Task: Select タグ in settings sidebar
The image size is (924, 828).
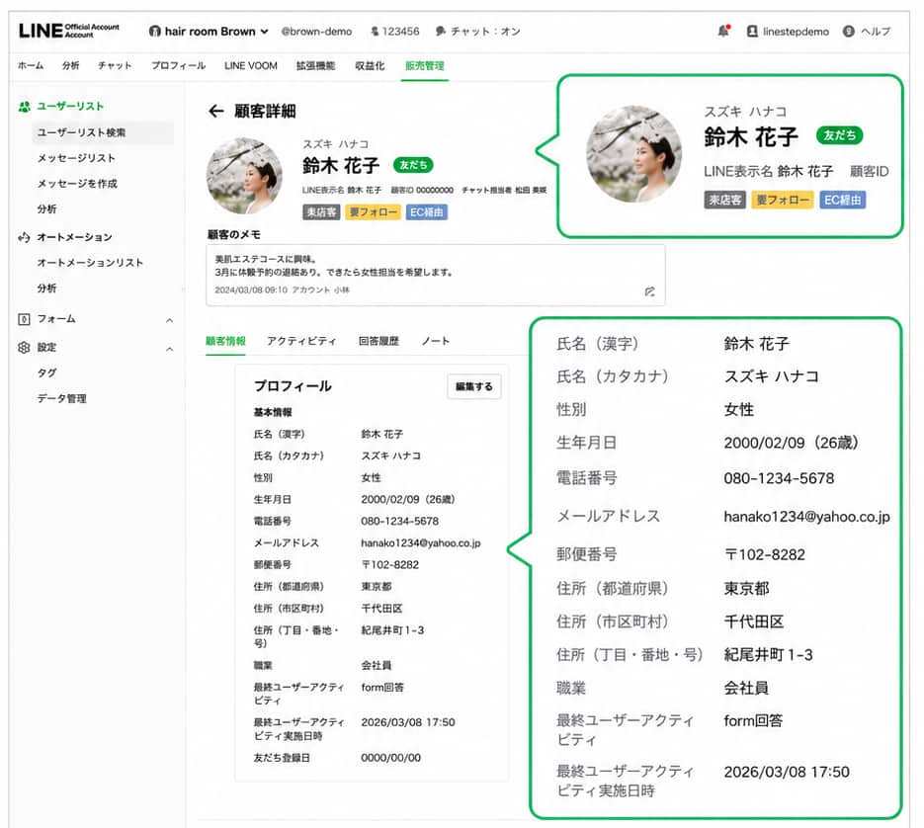Action: click(47, 373)
